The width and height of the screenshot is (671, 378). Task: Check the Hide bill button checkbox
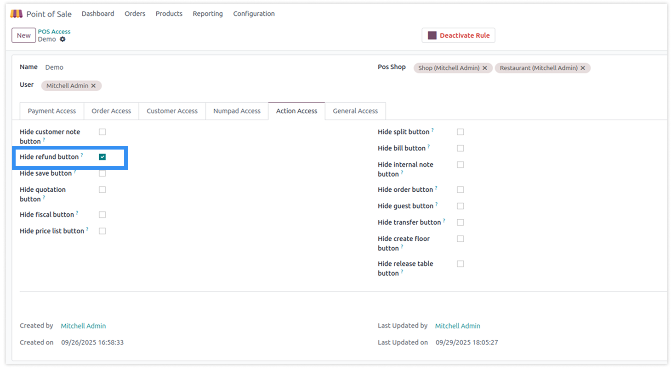(460, 148)
